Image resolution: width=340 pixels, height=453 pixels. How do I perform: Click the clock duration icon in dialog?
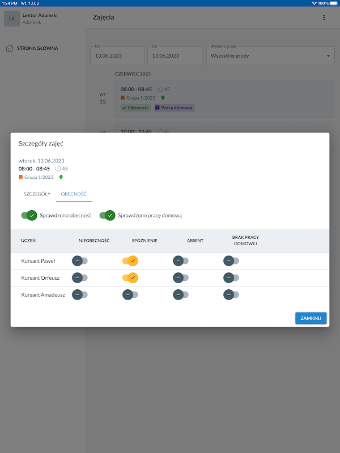[58, 169]
